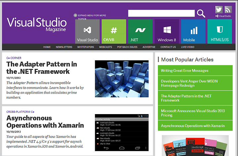Open Visual Studio 2013 Pricing article
238x156 pixels.
tap(195, 113)
